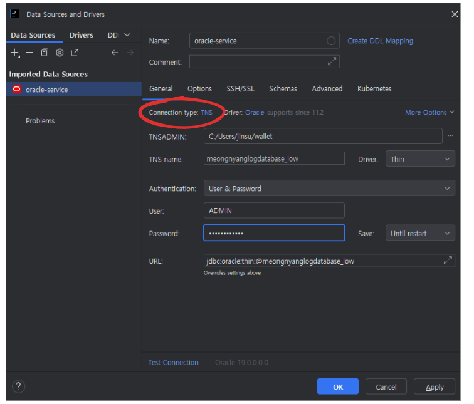Image resolution: width=474 pixels, height=404 pixels.
Task: Click the help question mark icon
Action: pos(18,386)
